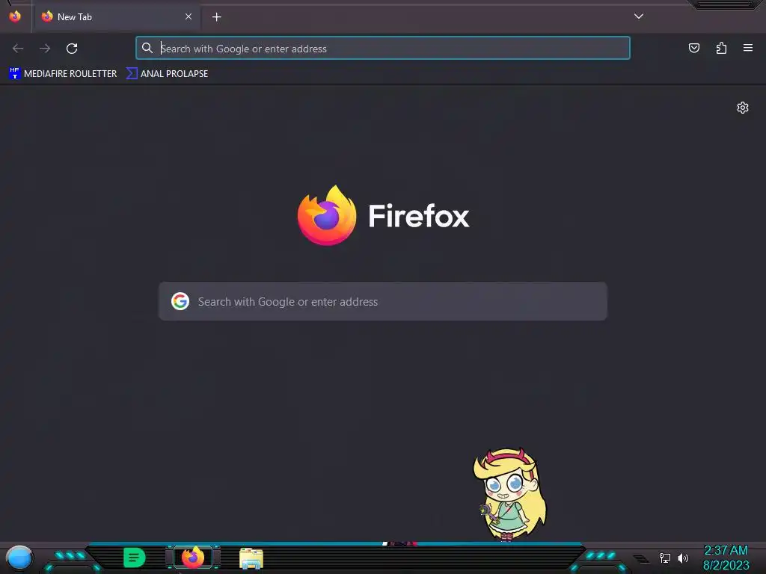Go forward to the next page

point(45,49)
